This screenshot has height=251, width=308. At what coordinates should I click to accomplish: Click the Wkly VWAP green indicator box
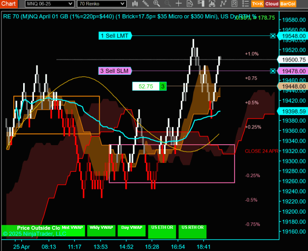coord(101,231)
